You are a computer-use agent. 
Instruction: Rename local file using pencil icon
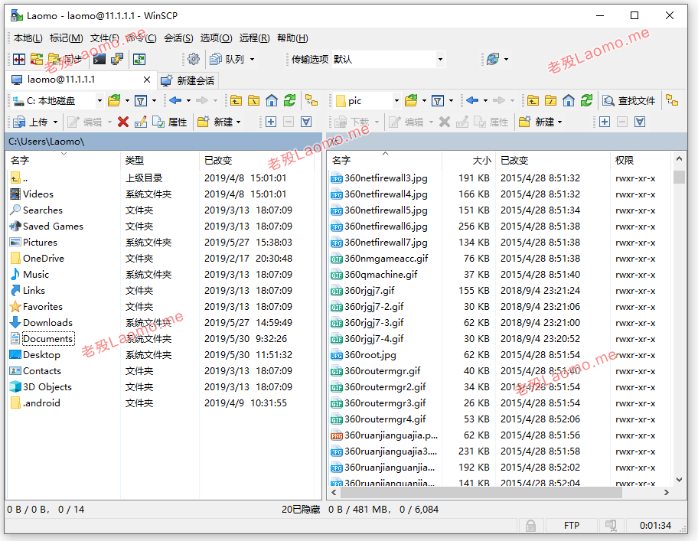click(x=141, y=122)
